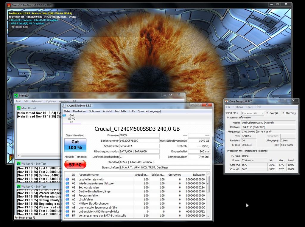This screenshot has width=305, height=227.
Task: Click the Core Temp title bar icon
Action: pyautogui.click(x=226, y=101)
